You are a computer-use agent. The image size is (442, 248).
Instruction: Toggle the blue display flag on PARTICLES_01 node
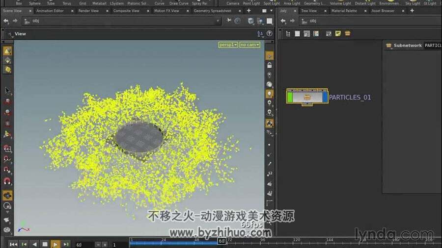coord(325,97)
